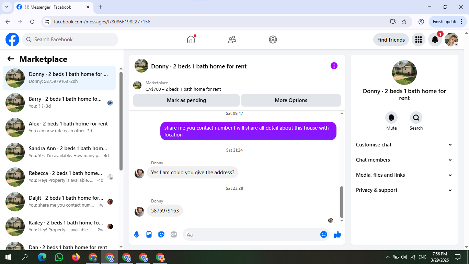
Task: Bookmark this page with the star
Action: coord(404,22)
